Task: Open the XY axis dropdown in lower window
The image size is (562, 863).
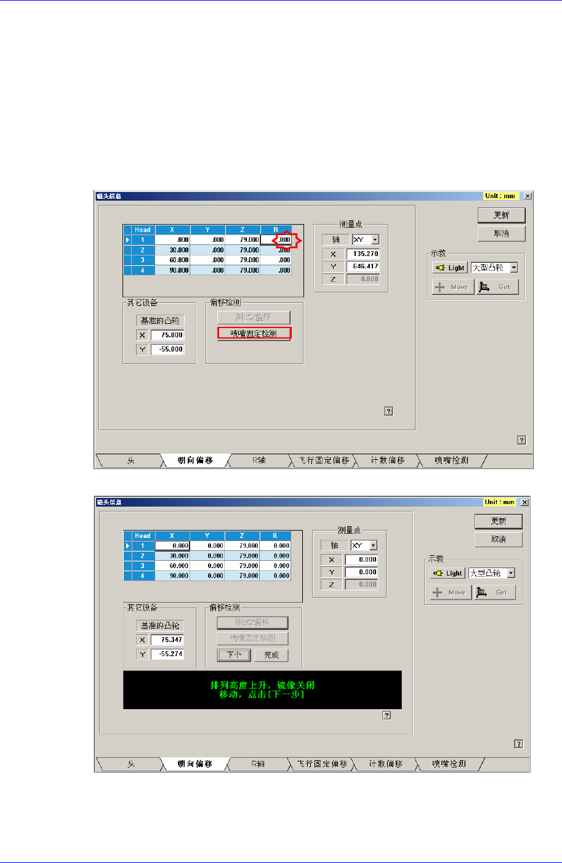Action: [x=373, y=545]
